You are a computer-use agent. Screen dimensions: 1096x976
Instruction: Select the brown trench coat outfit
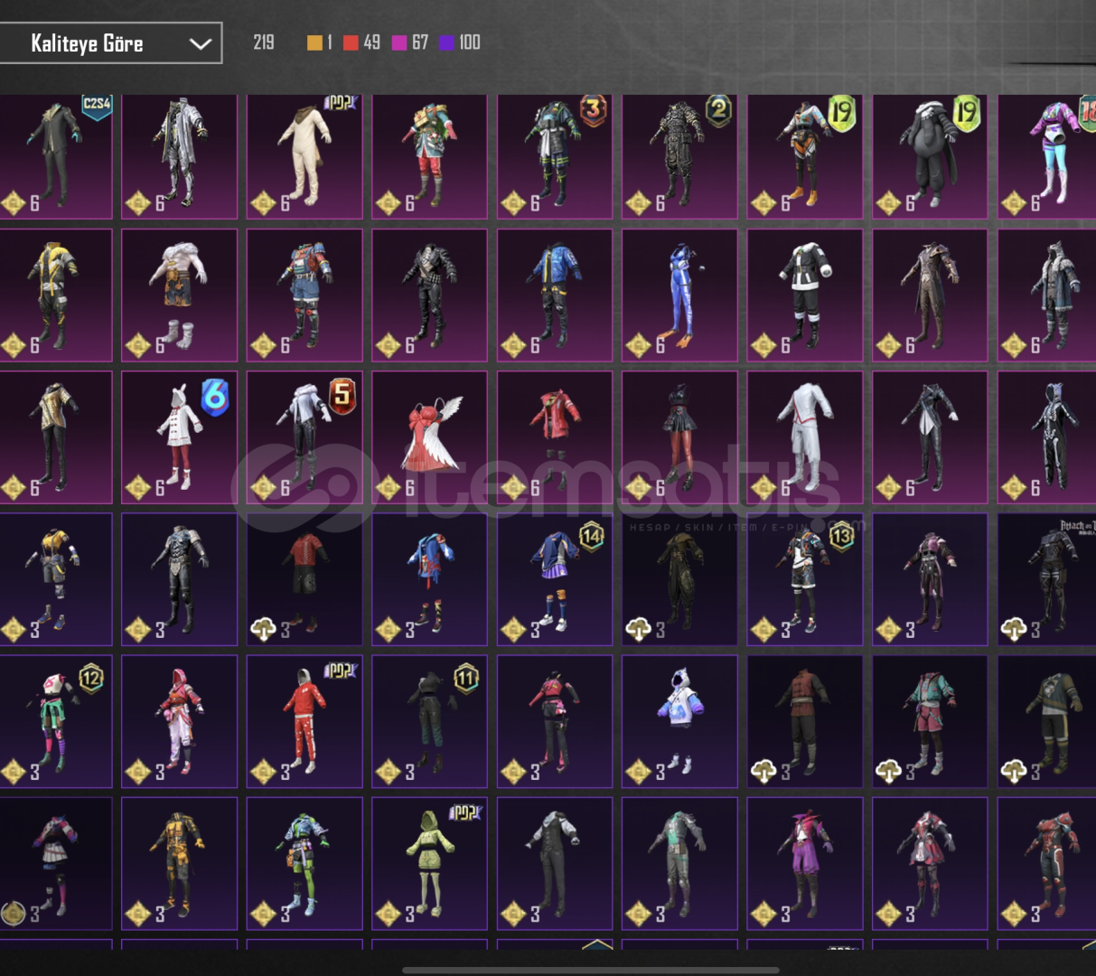point(930,295)
